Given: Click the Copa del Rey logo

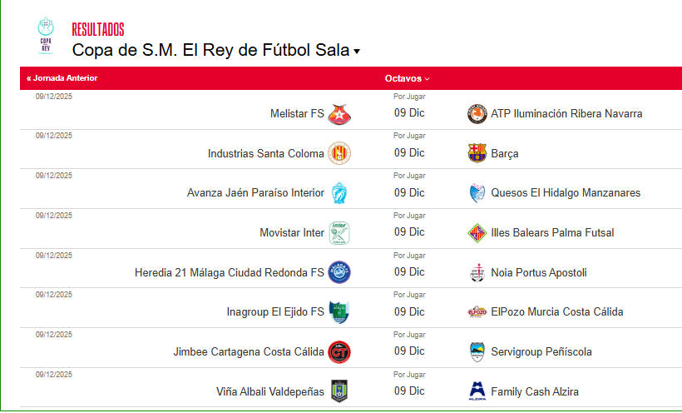Looking at the screenshot, I should point(45,37).
